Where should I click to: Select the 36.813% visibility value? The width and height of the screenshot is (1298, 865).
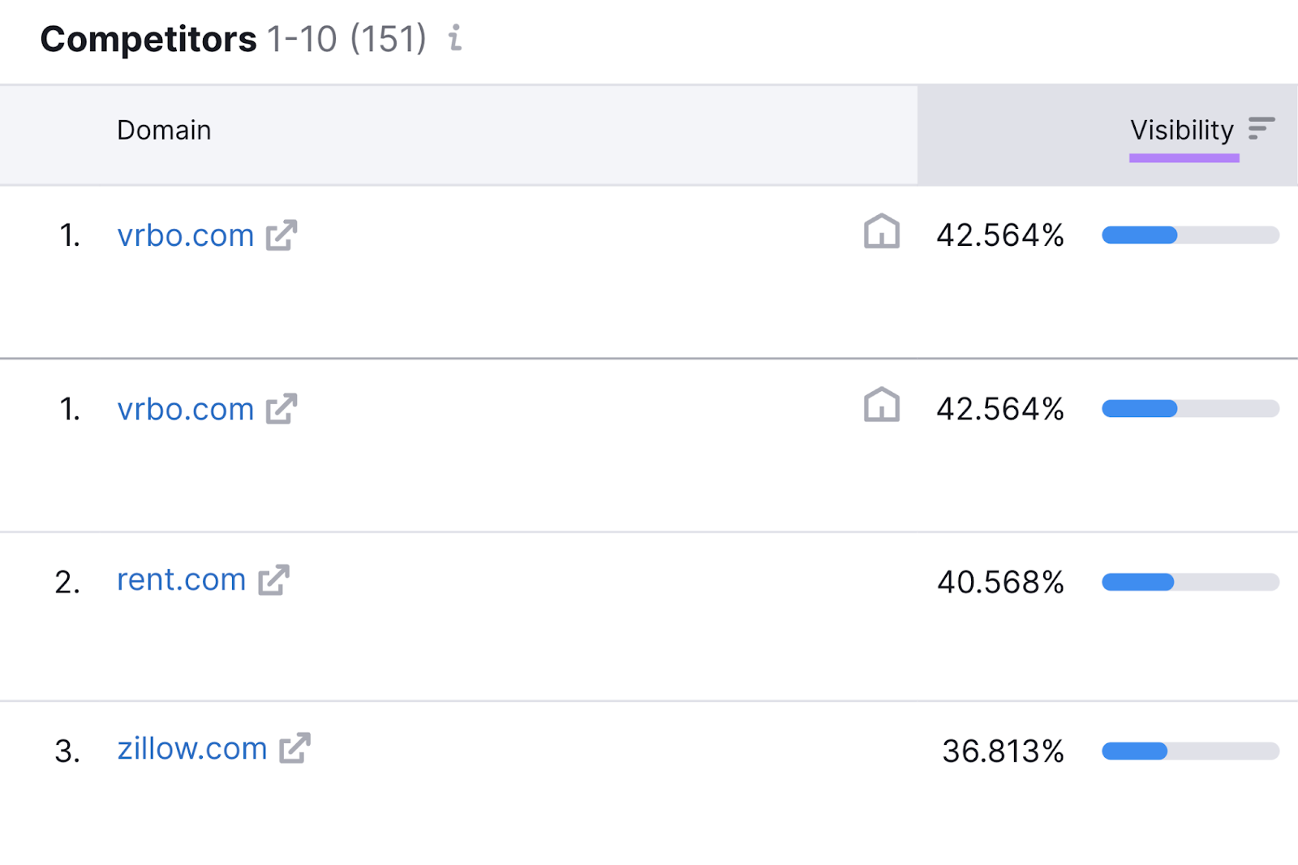pos(1003,751)
